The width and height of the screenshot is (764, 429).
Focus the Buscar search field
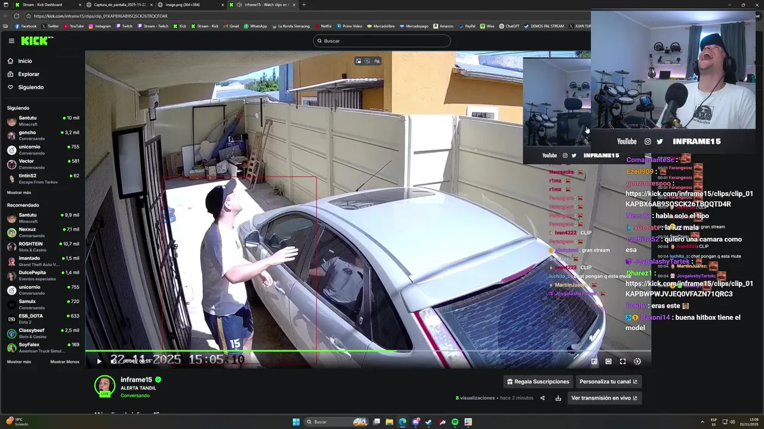(x=382, y=41)
